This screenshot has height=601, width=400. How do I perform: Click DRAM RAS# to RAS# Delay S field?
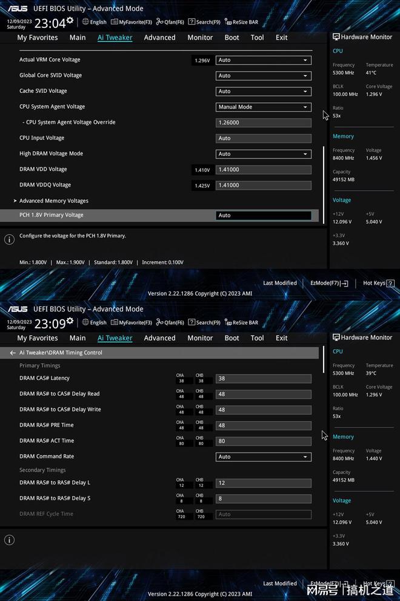(264, 499)
